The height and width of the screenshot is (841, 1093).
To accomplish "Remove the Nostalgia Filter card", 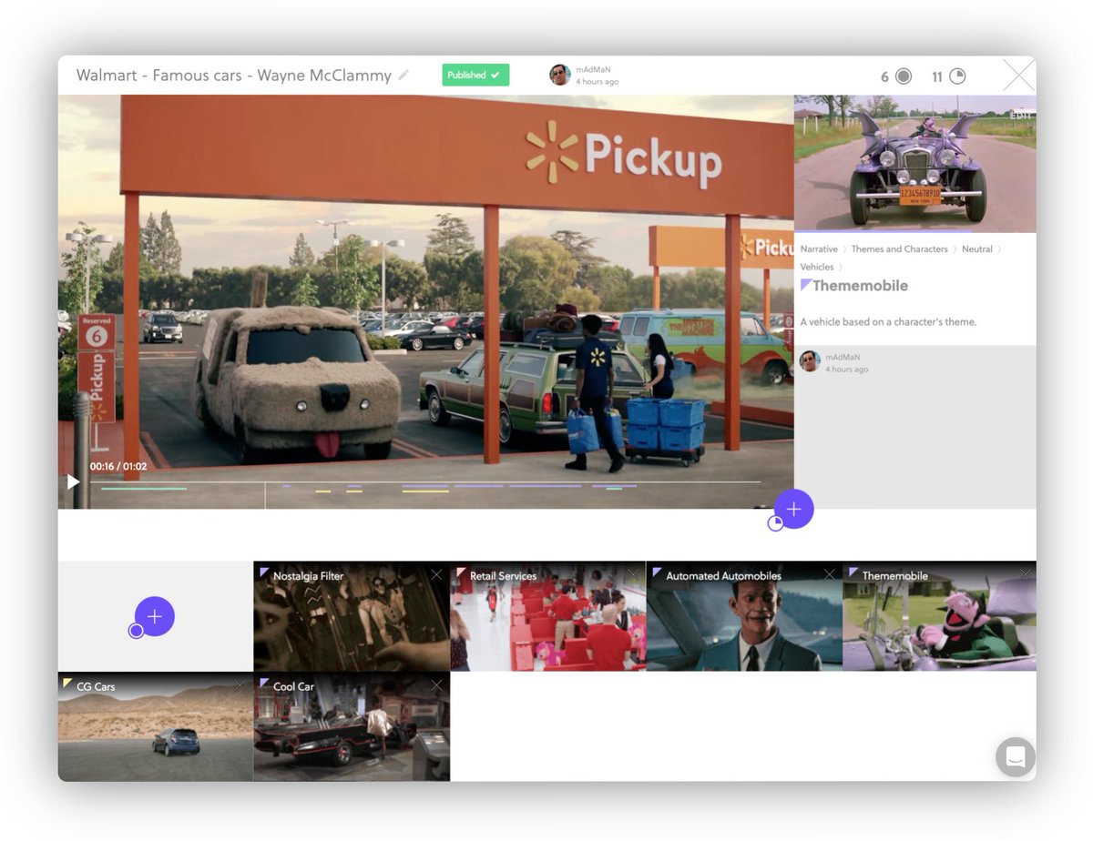I will pyautogui.click(x=436, y=574).
